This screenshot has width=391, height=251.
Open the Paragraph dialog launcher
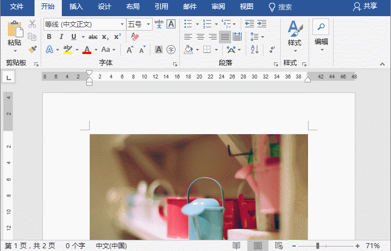point(276,65)
